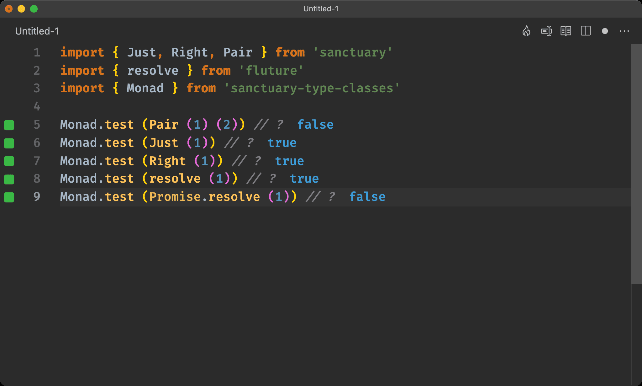The width and height of the screenshot is (642, 386).
Task: Click line number 5 in the gutter
Action: click(37, 125)
